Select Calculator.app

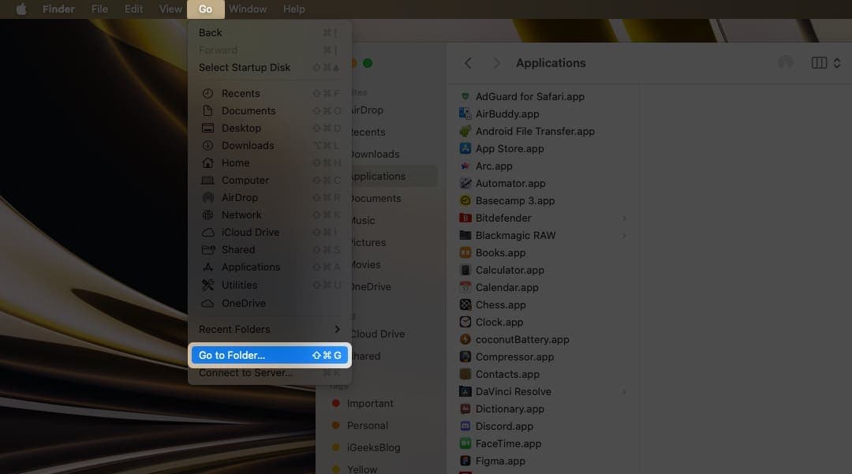(509, 271)
